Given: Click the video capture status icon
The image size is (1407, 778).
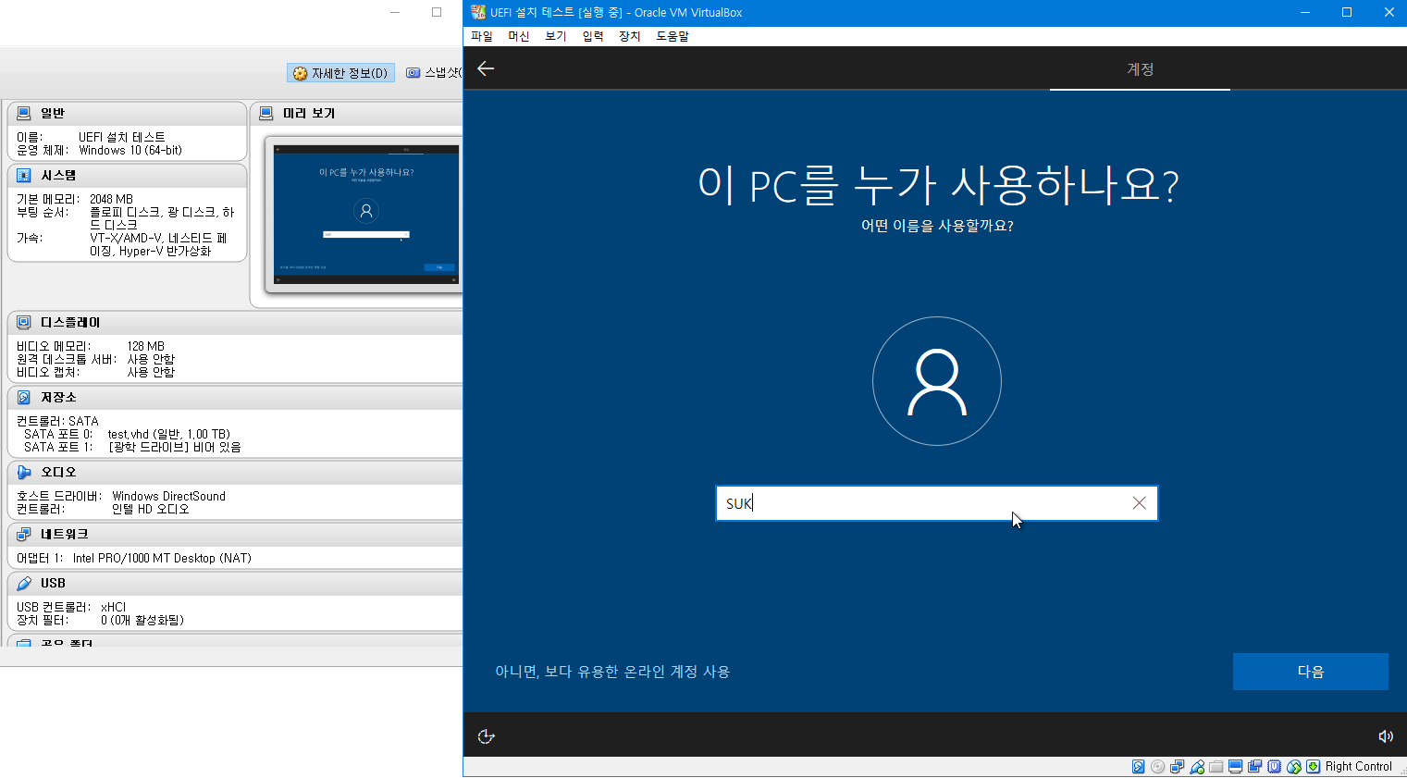Looking at the screenshot, I should [1254, 766].
